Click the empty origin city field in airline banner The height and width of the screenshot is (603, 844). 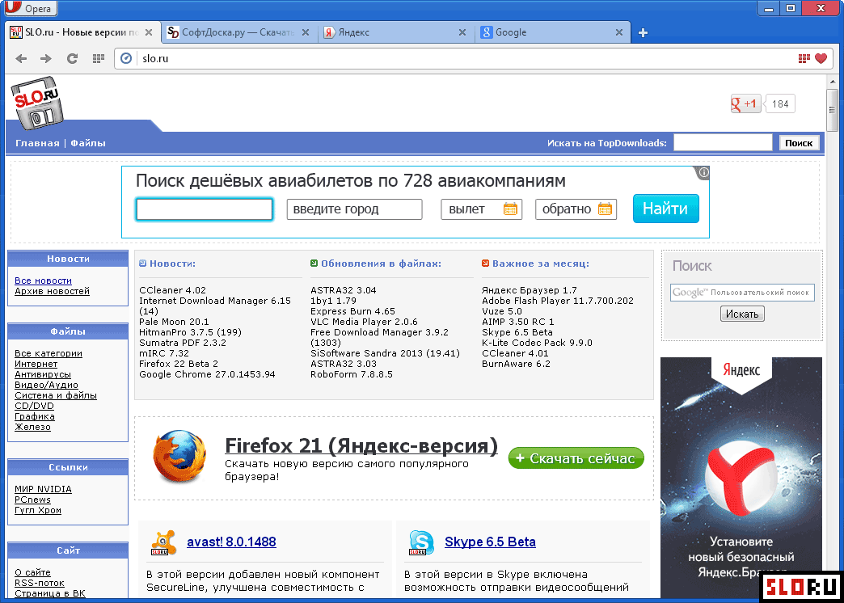point(204,209)
